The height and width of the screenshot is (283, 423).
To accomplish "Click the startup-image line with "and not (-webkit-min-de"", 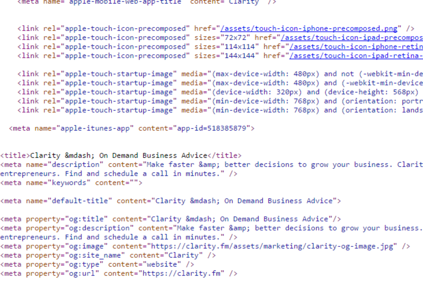I will [220, 74].
